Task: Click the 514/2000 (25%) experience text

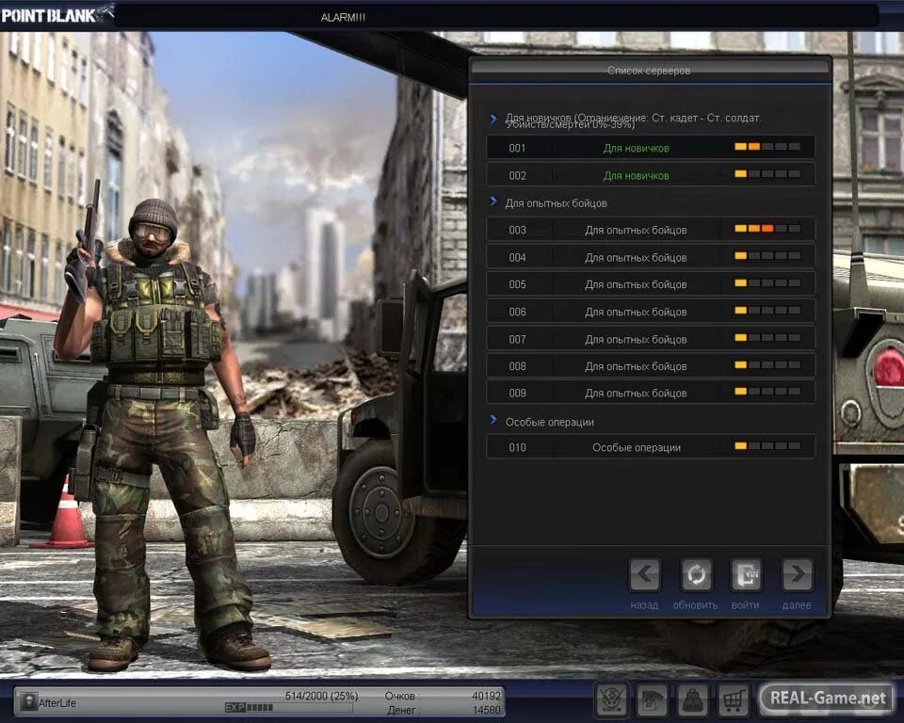Action: coord(321,696)
